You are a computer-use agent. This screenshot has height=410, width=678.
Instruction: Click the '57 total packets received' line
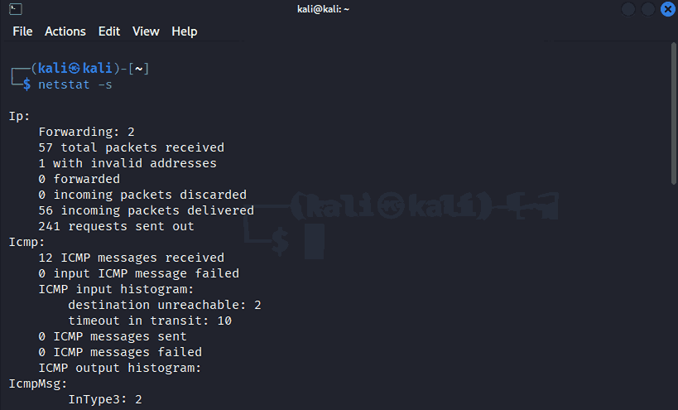[x=131, y=147]
